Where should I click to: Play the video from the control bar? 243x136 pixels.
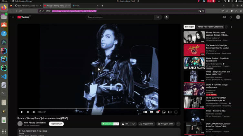[x=22, y=112]
